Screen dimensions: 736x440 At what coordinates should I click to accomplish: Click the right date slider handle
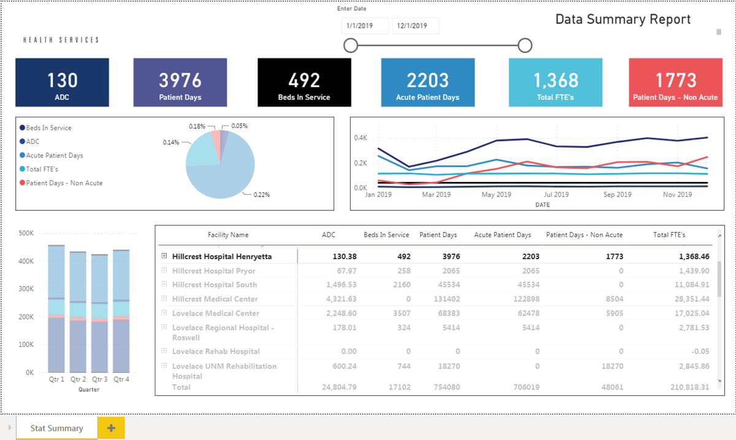tap(525, 45)
